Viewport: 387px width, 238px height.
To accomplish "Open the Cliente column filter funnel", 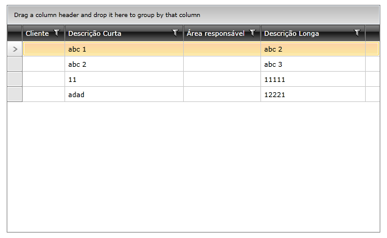I will (x=57, y=33).
